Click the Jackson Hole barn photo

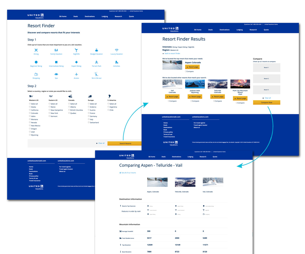coord(195,84)
